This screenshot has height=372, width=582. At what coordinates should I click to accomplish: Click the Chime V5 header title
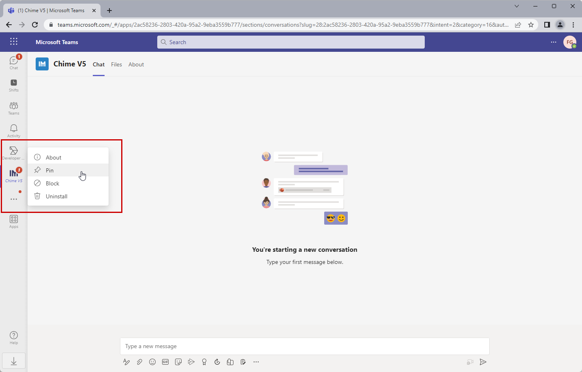point(70,64)
